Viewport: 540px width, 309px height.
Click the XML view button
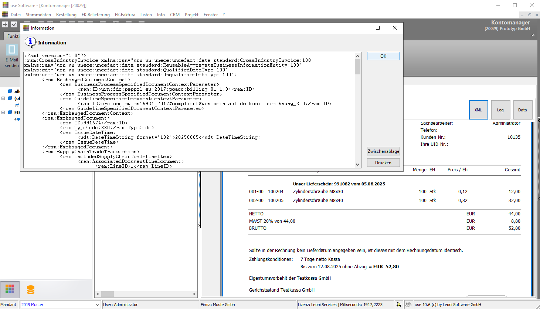[478, 110]
